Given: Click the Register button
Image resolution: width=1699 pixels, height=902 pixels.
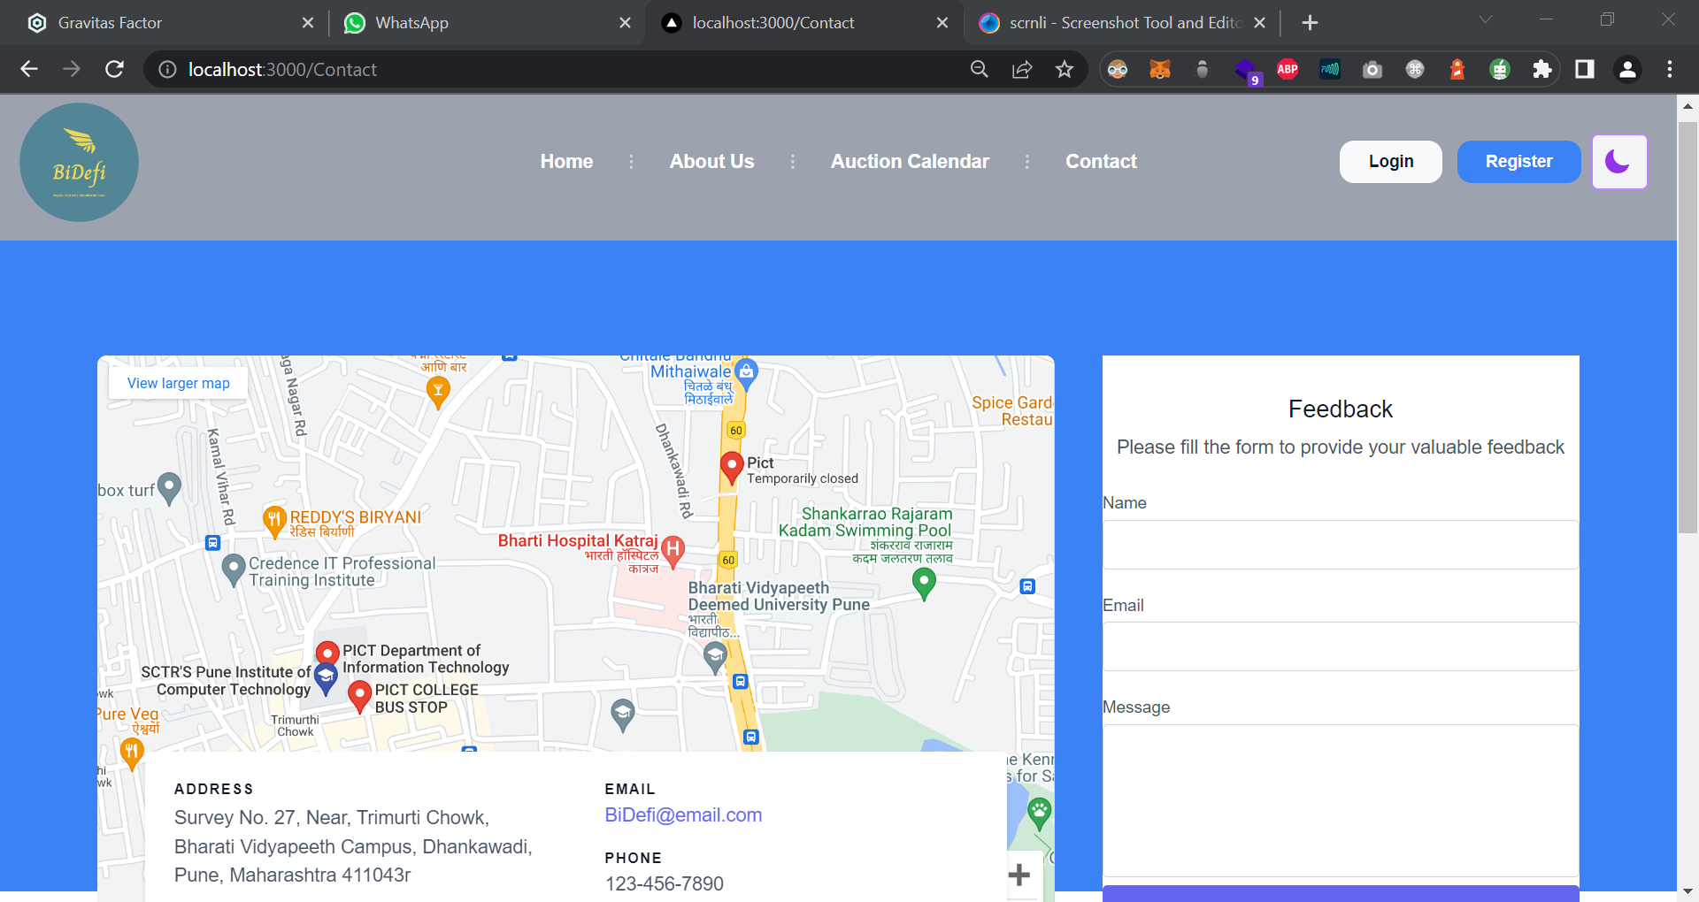Looking at the screenshot, I should [1519, 162].
